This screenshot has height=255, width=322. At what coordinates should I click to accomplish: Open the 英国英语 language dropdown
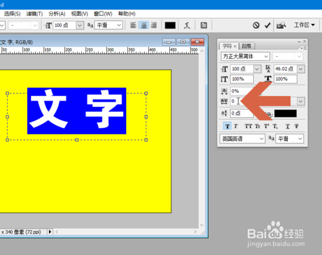click(x=243, y=138)
